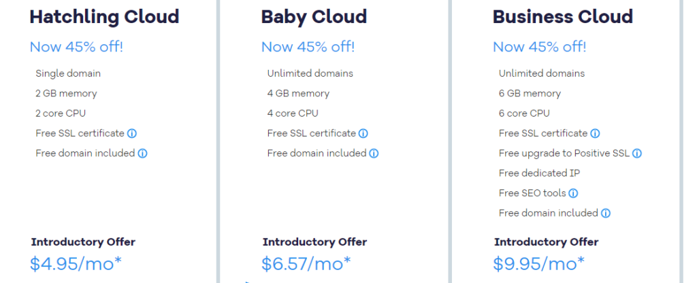Click the $6.57/mo introductory price

click(306, 263)
